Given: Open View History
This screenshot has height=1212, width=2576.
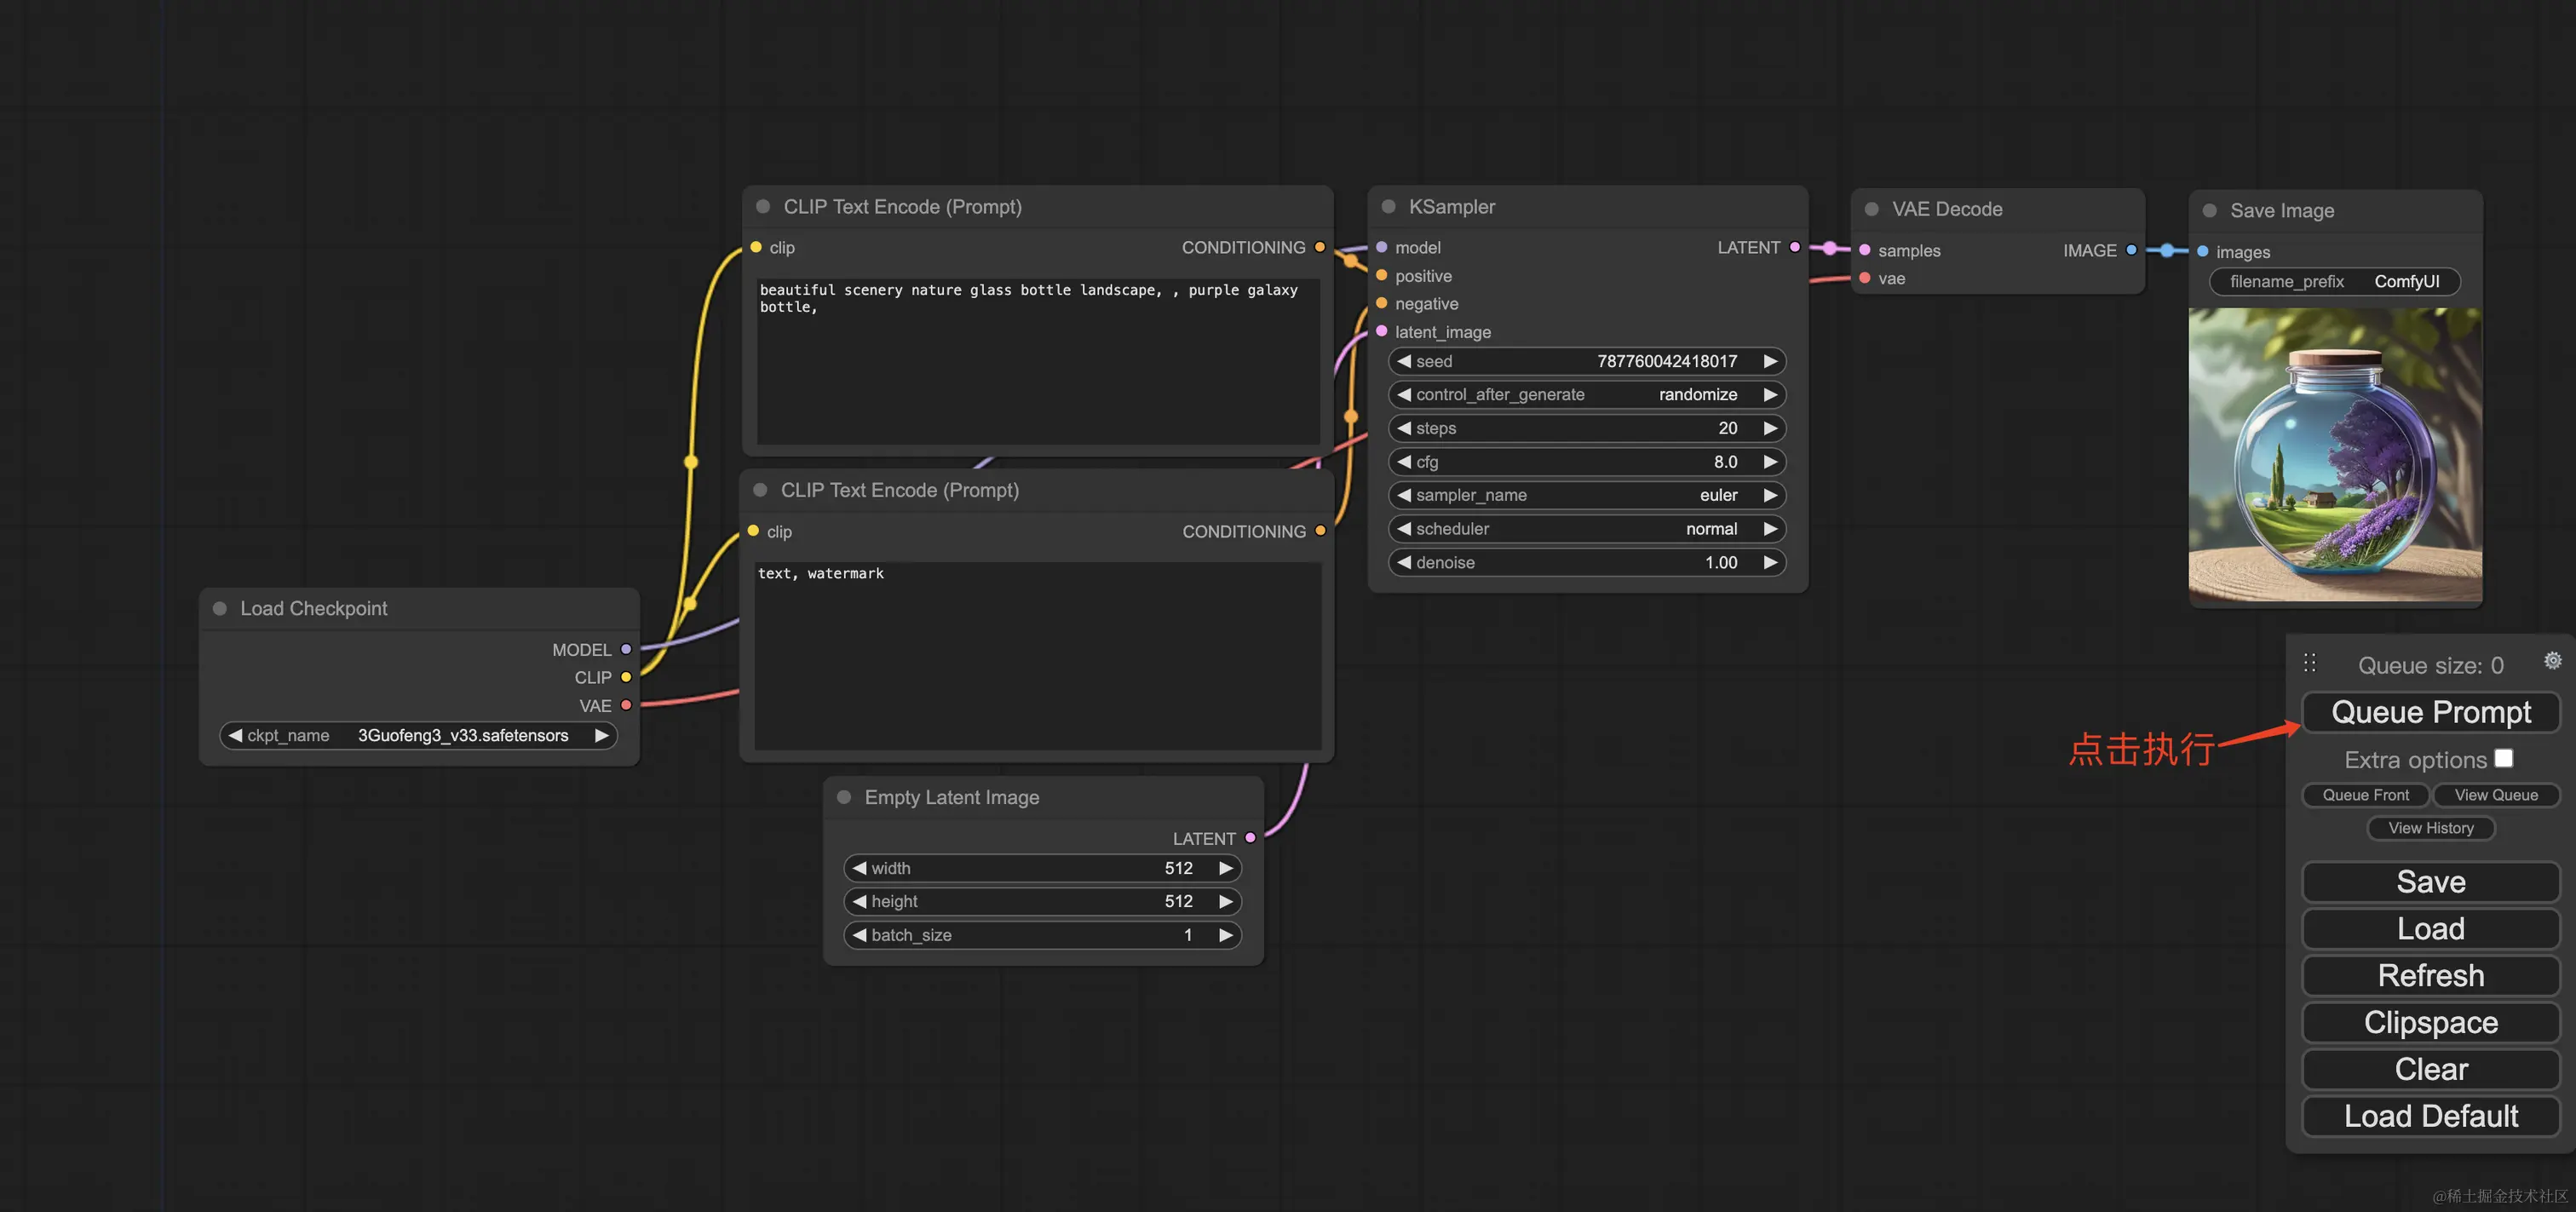Looking at the screenshot, I should click(x=2430, y=828).
